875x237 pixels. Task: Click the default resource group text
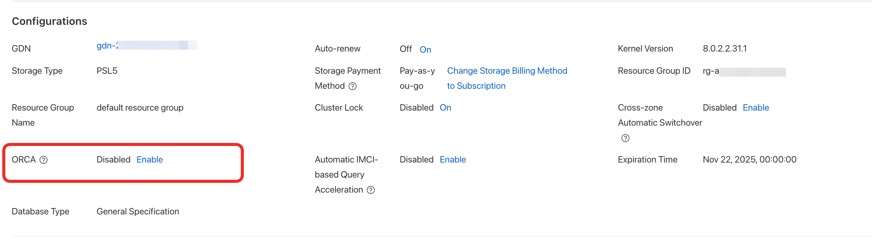click(x=140, y=108)
